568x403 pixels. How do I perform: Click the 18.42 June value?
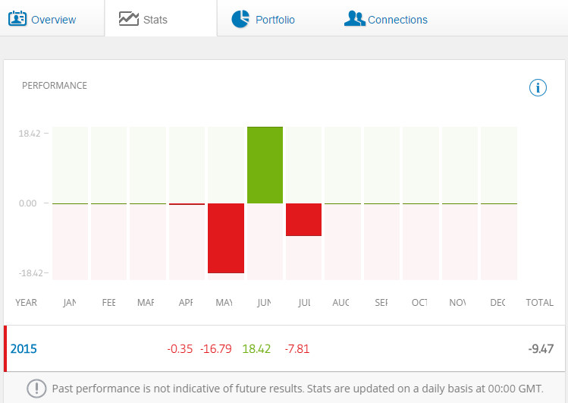[x=256, y=349]
